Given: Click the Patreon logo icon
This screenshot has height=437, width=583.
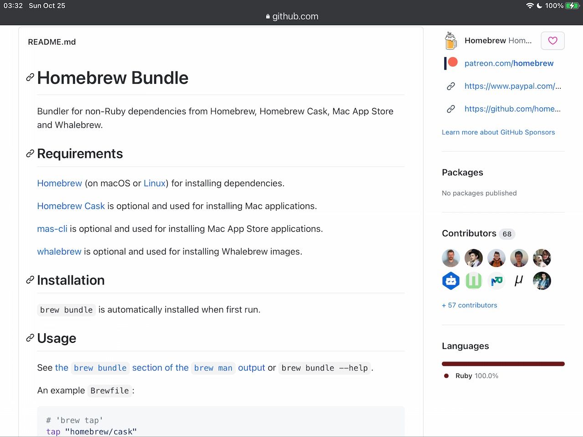Looking at the screenshot, I should point(450,63).
